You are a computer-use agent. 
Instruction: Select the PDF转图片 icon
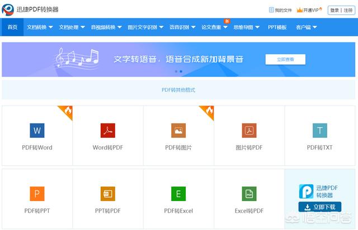click(x=178, y=131)
